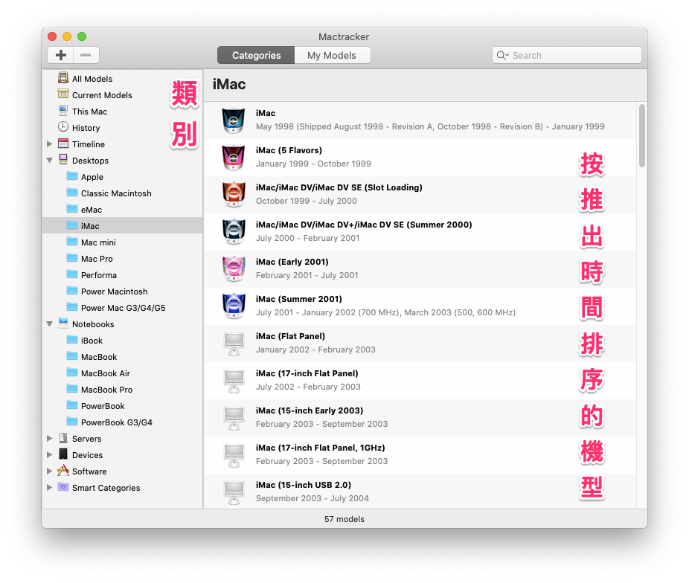Switch to the Categories tab
689x583 pixels.
[x=256, y=55]
